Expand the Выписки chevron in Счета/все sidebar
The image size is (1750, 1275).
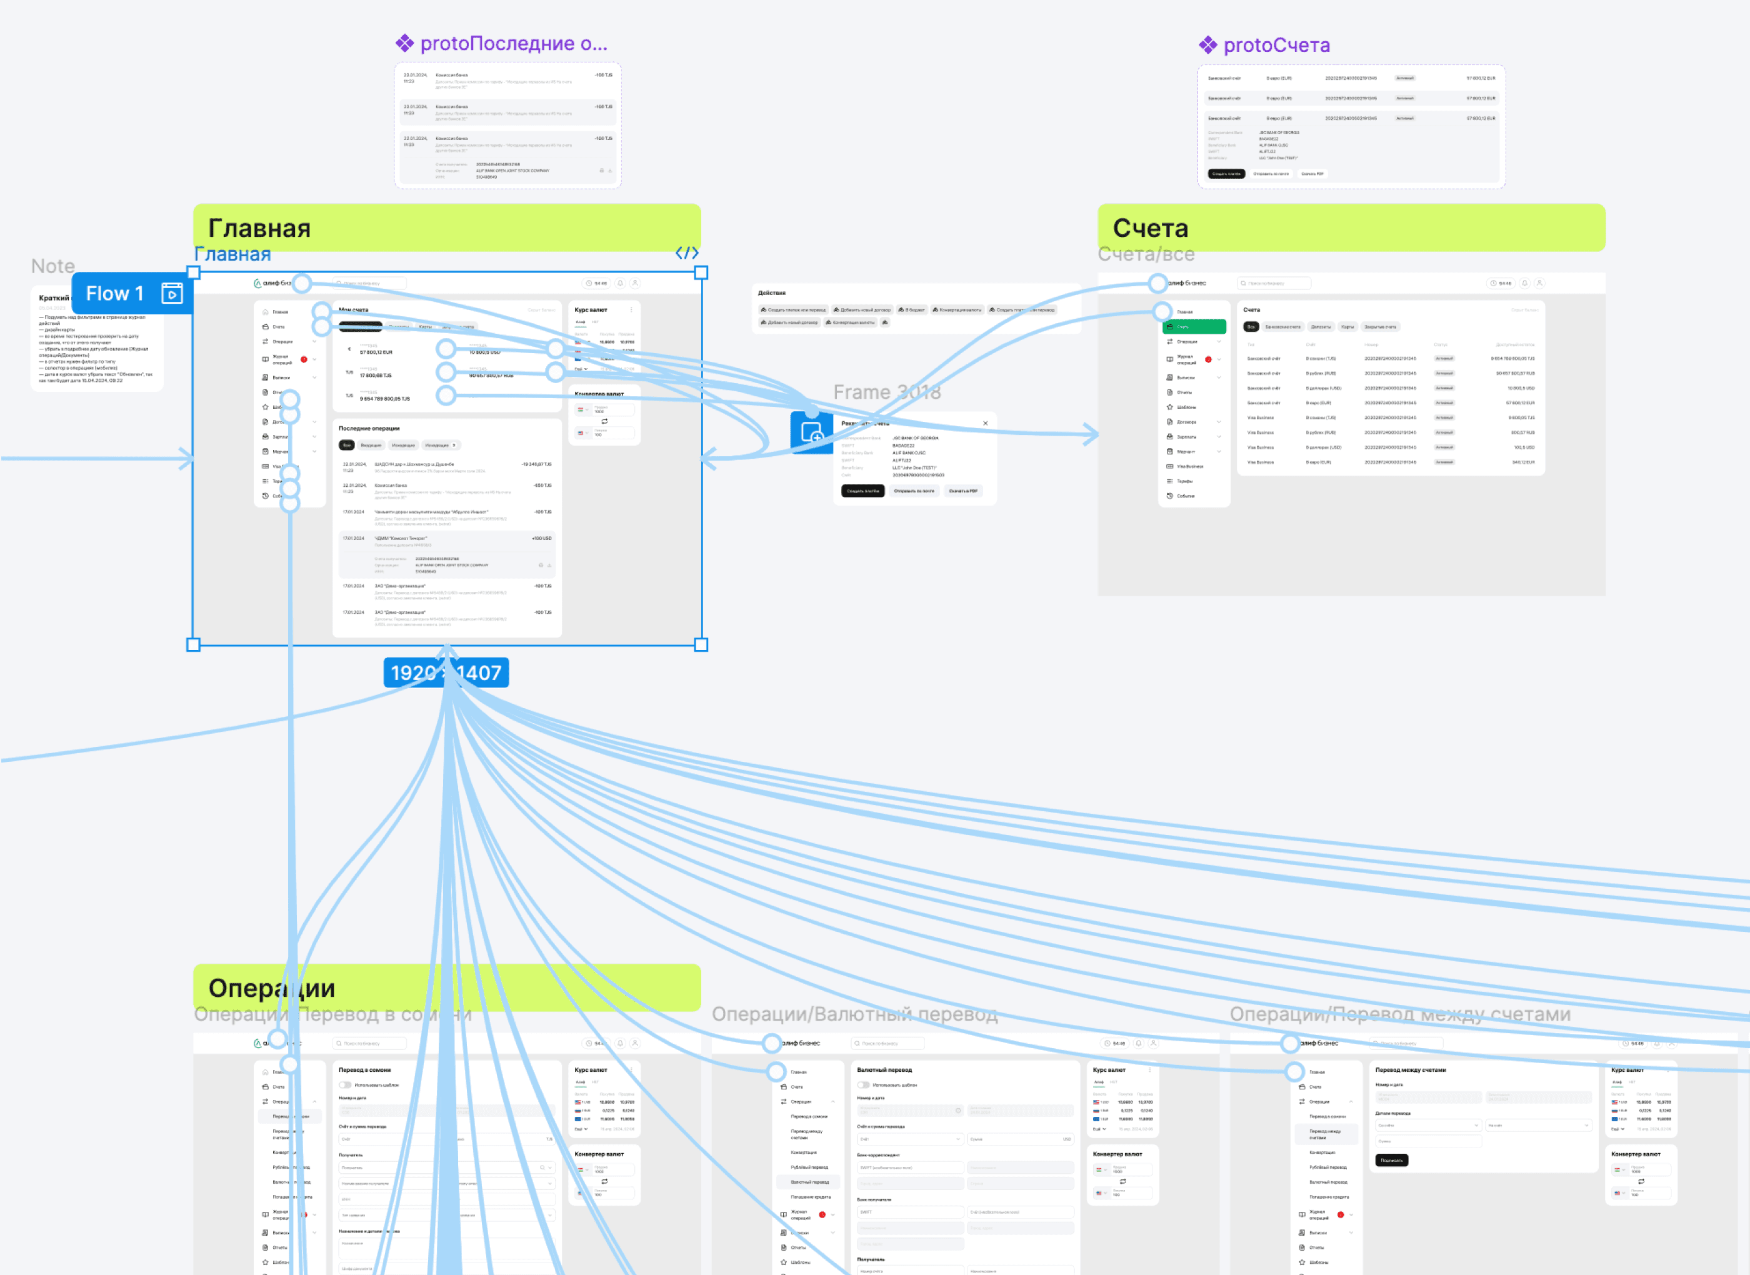[x=1219, y=377]
